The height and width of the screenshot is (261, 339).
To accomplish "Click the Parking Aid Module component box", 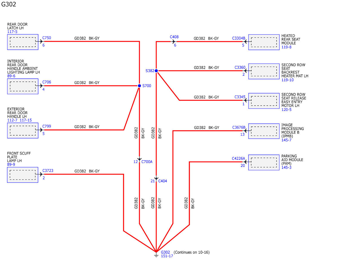I will click(264, 162).
